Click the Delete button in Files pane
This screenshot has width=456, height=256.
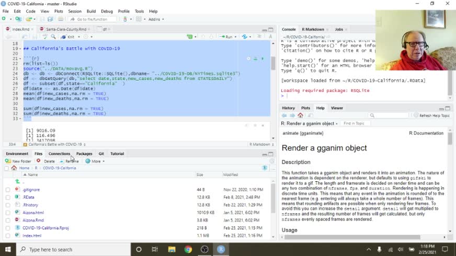click(45, 161)
